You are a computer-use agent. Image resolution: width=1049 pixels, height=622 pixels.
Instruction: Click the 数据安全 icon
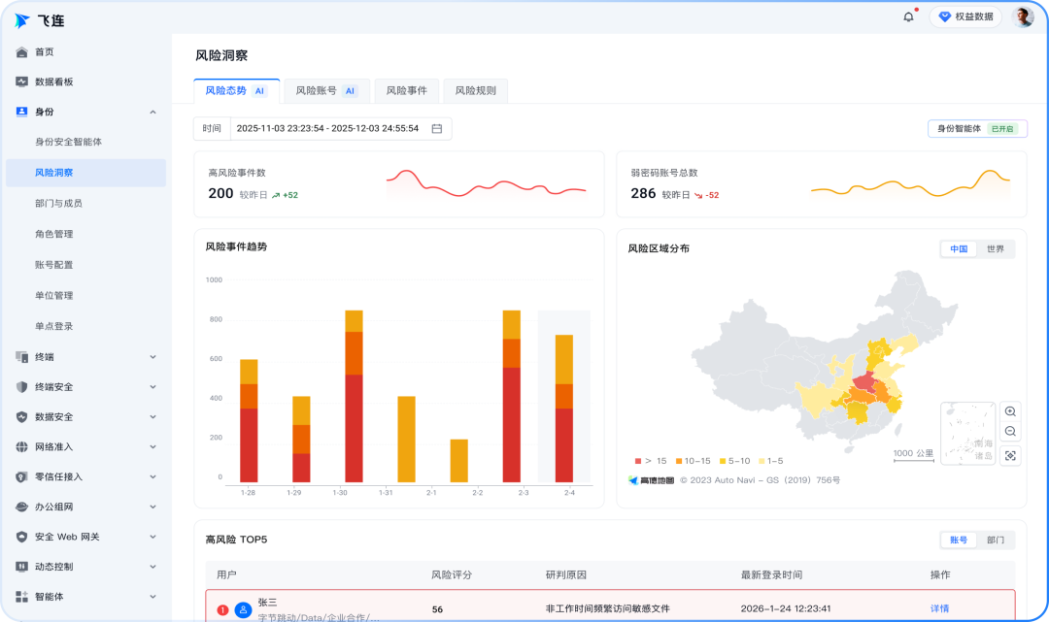21,417
